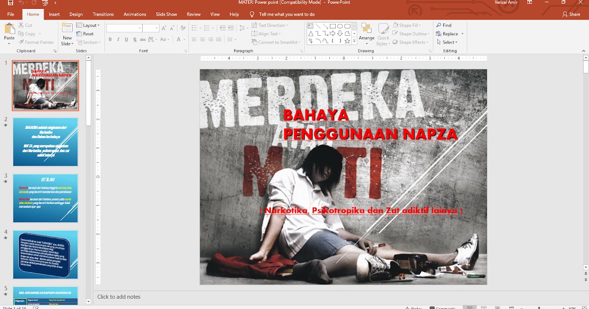Open the Layout dropdown
Image resolution: width=589 pixels, height=309 pixels.
tap(88, 25)
